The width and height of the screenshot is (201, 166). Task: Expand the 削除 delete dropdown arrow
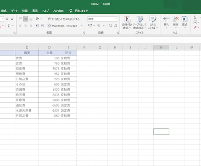coord(176,28)
